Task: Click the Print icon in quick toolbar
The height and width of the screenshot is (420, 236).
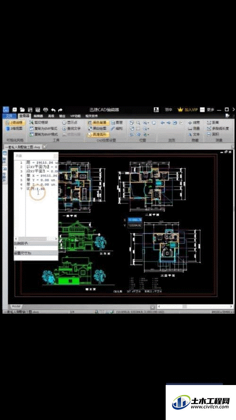Action: point(46,110)
